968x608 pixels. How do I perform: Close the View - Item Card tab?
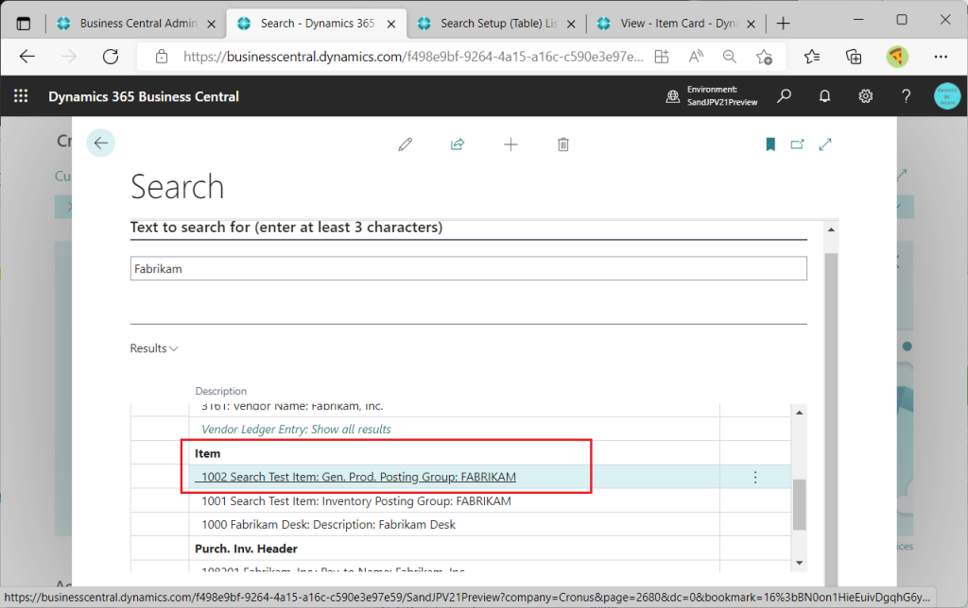(x=751, y=24)
